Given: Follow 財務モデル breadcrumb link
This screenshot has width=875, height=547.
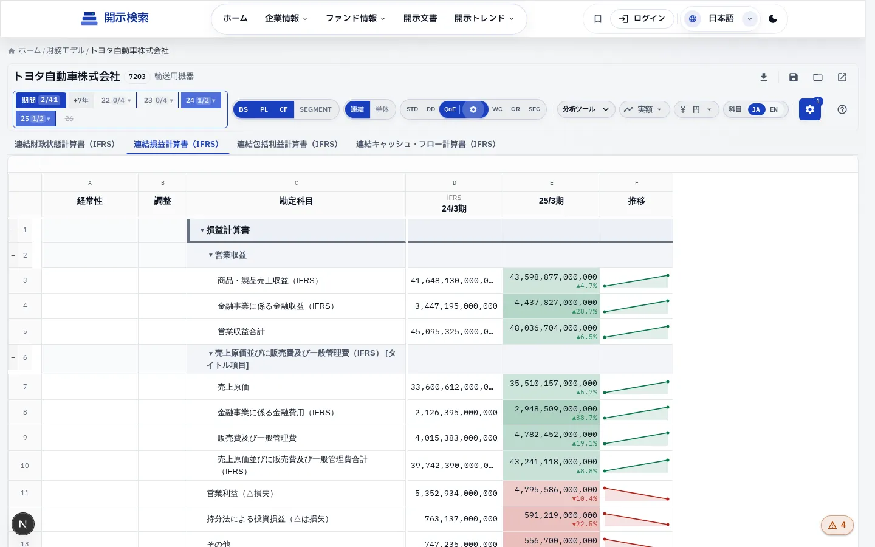Looking at the screenshot, I should coord(66,51).
